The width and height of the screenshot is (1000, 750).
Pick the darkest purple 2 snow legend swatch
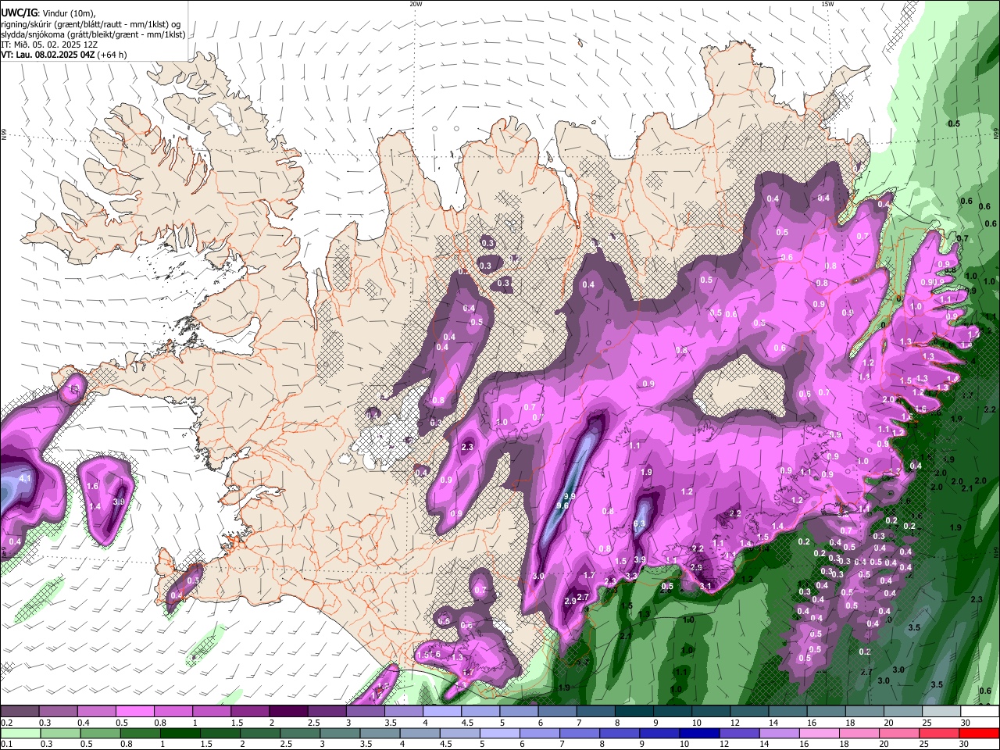287,712
